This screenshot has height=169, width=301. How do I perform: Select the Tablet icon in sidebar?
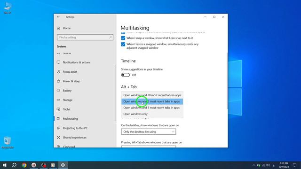tap(58, 109)
